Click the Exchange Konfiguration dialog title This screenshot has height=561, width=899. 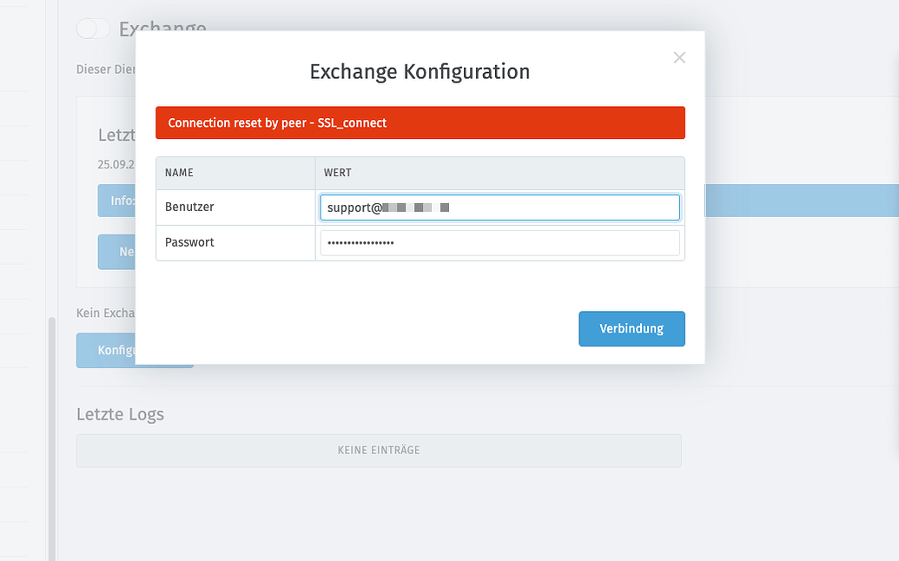[x=420, y=72]
